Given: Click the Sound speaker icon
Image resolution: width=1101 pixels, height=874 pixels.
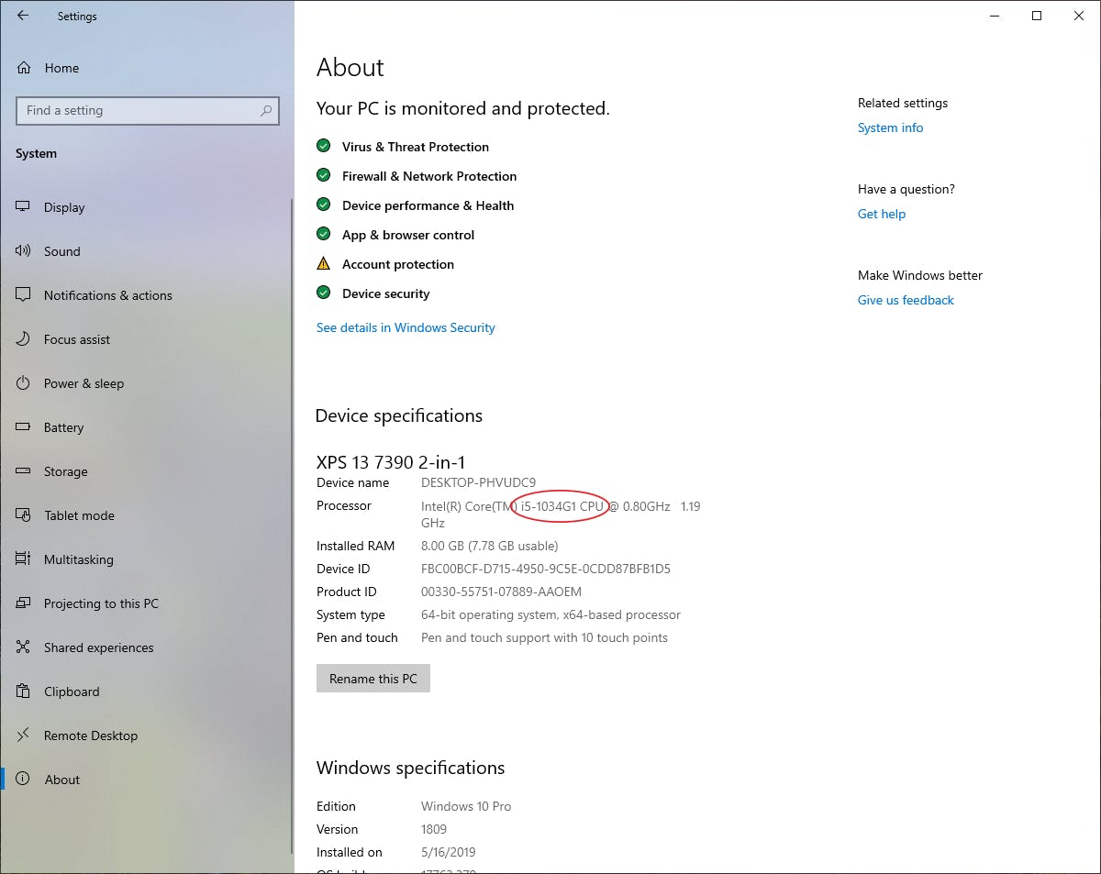Looking at the screenshot, I should [24, 251].
